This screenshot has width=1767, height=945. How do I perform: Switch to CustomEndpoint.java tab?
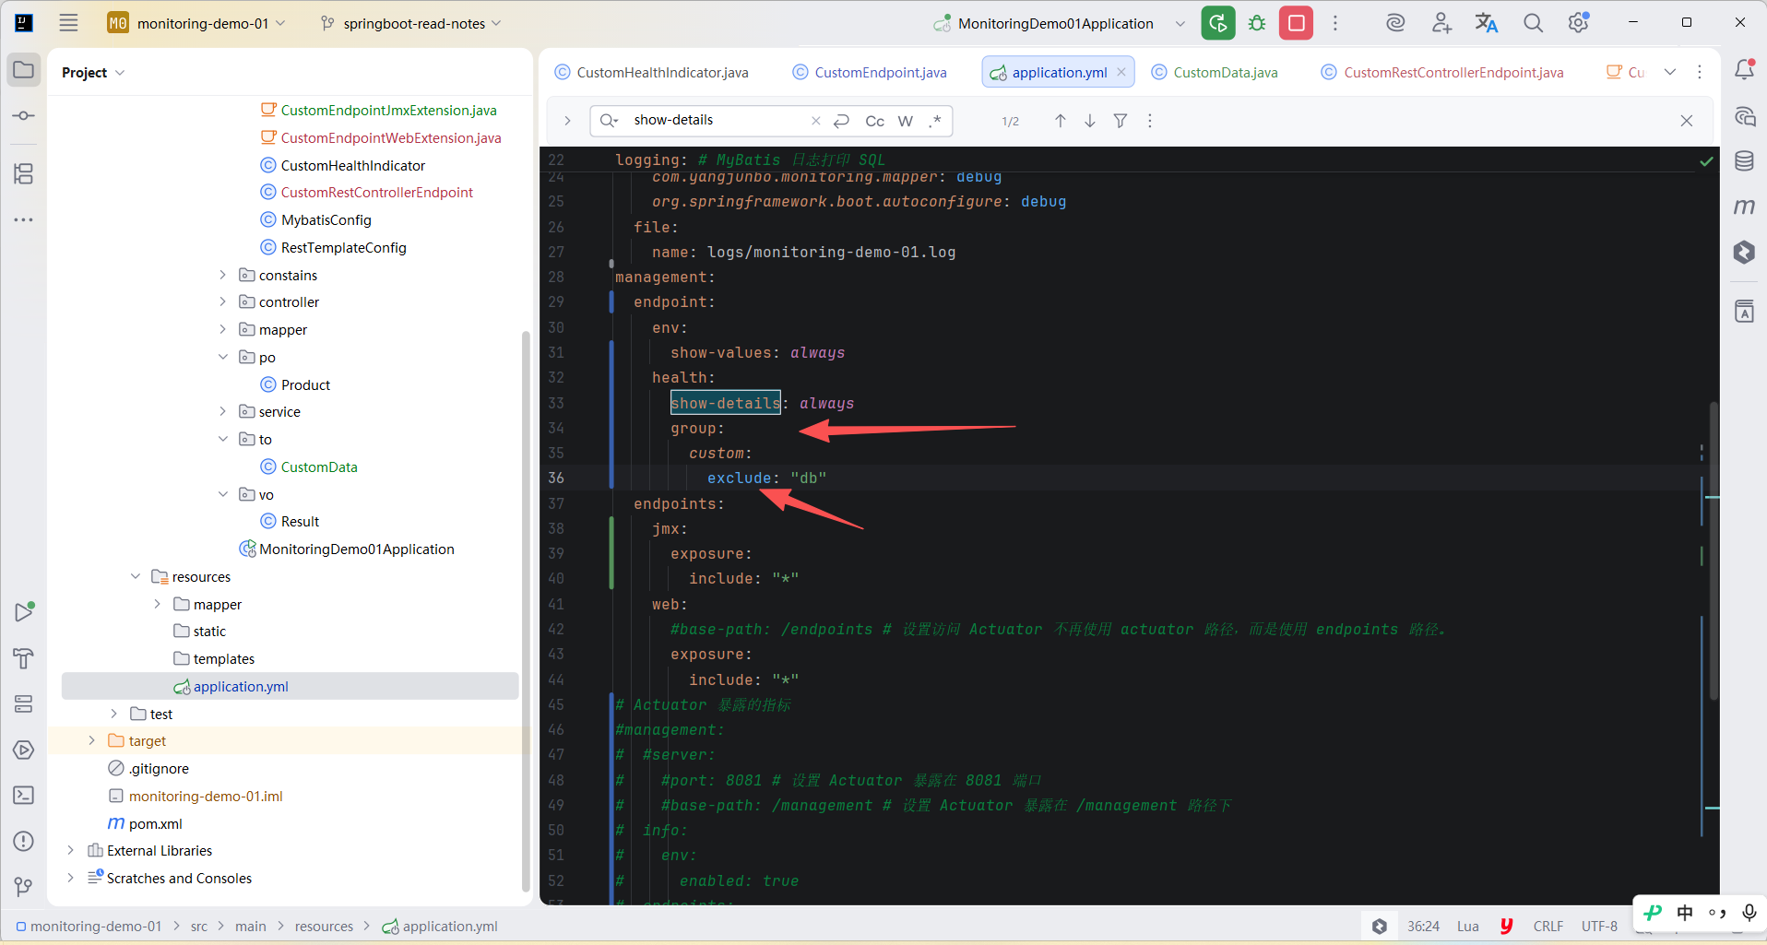[870, 72]
